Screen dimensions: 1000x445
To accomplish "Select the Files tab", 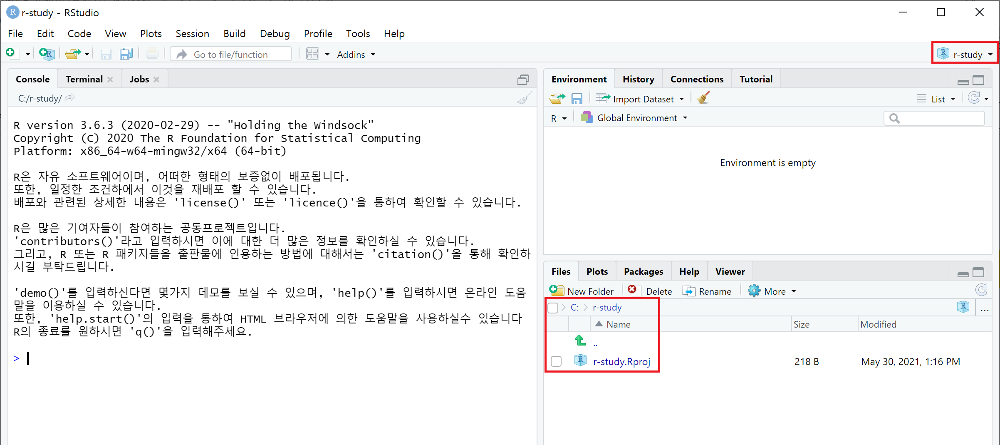I will point(561,271).
